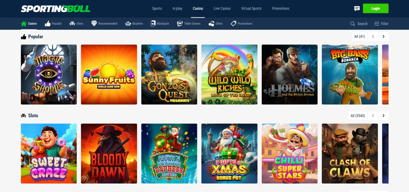This screenshot has width=409, height=192.
Task: Launch Holmes and the Stolen Stones
Action: 290,74
